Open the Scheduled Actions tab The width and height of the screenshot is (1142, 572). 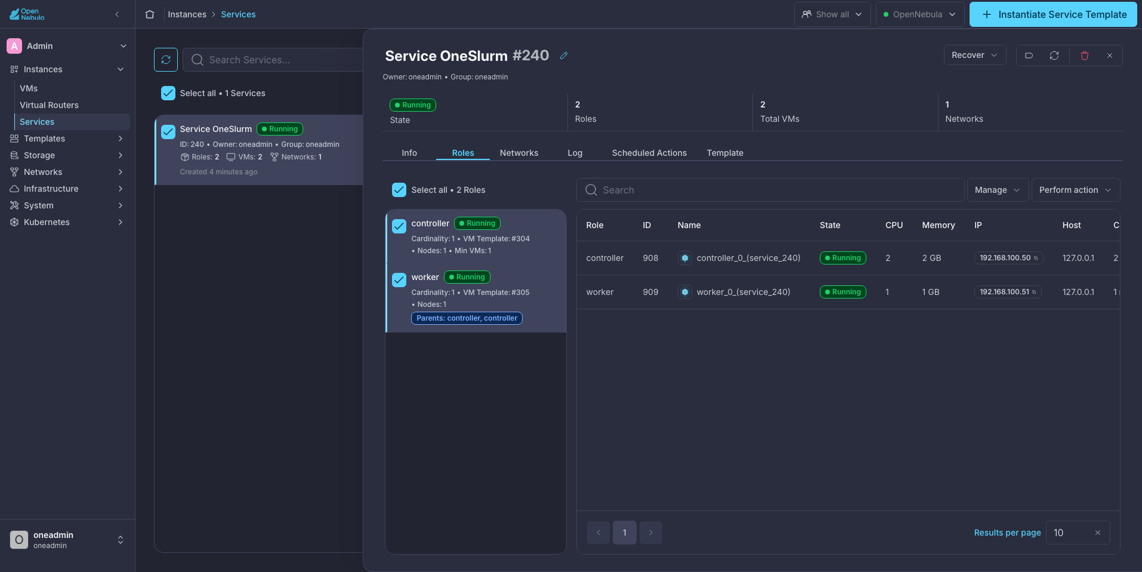[649, 153]
